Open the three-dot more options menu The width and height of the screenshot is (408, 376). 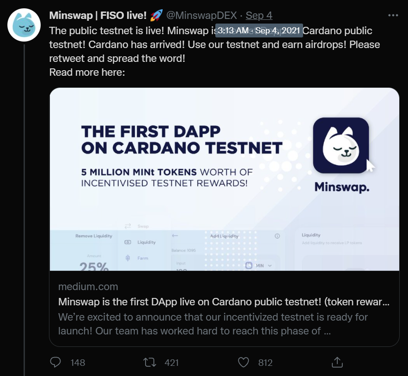(393, 15)
